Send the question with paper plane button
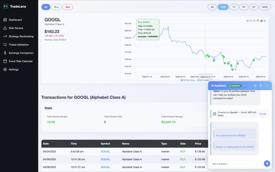 267,163
